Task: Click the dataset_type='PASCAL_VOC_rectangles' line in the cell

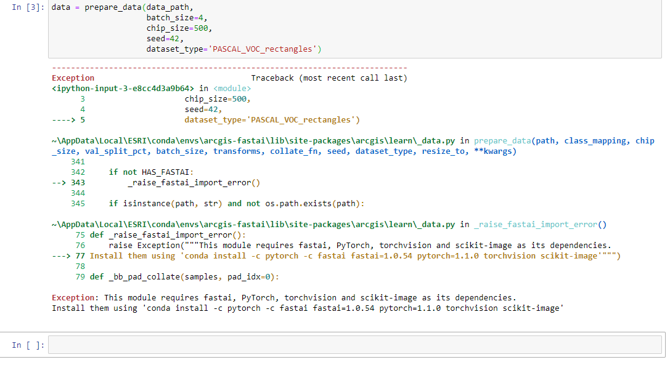Action: (x=234, y=49)
